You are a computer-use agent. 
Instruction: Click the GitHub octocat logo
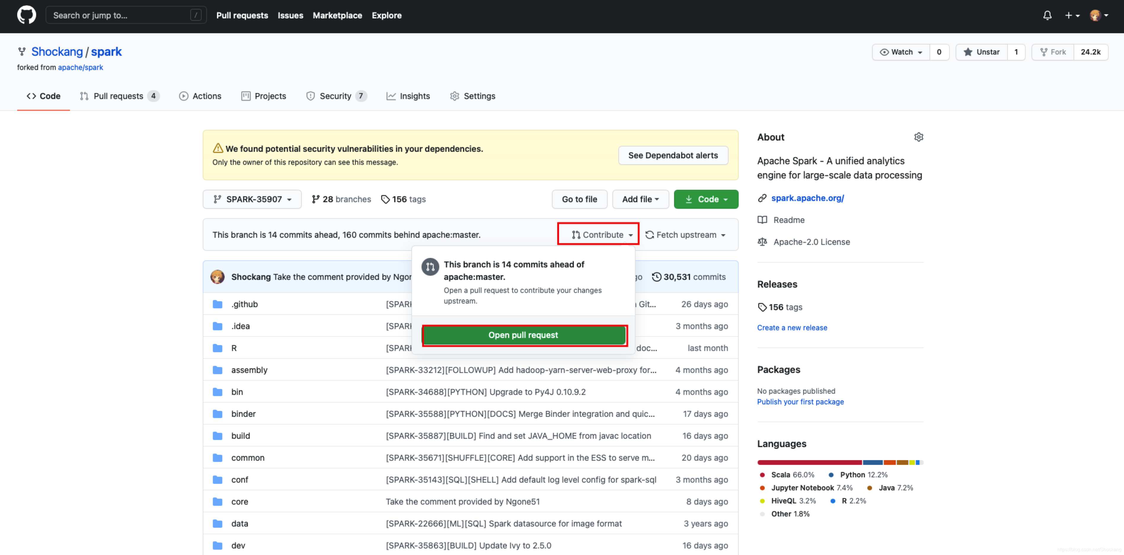coord(27,15)
